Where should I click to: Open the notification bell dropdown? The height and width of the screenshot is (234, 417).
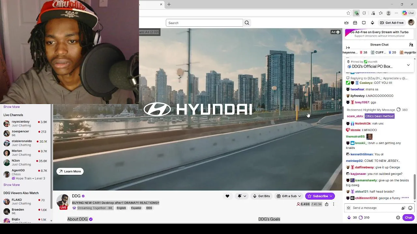click(x=241, y=196)
